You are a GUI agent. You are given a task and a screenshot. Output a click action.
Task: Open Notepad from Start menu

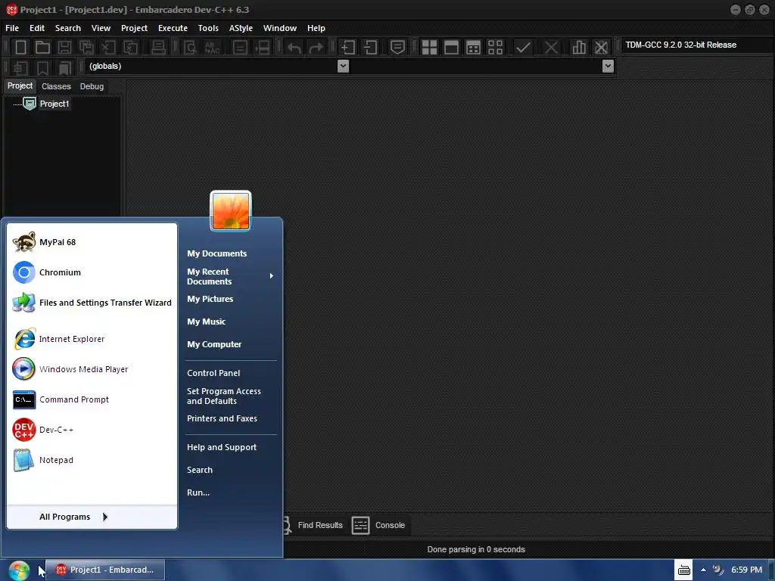pos(92,460)
